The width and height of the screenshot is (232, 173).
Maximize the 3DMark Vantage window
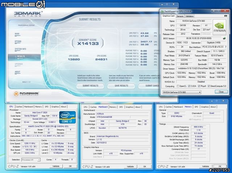point(167,4)
